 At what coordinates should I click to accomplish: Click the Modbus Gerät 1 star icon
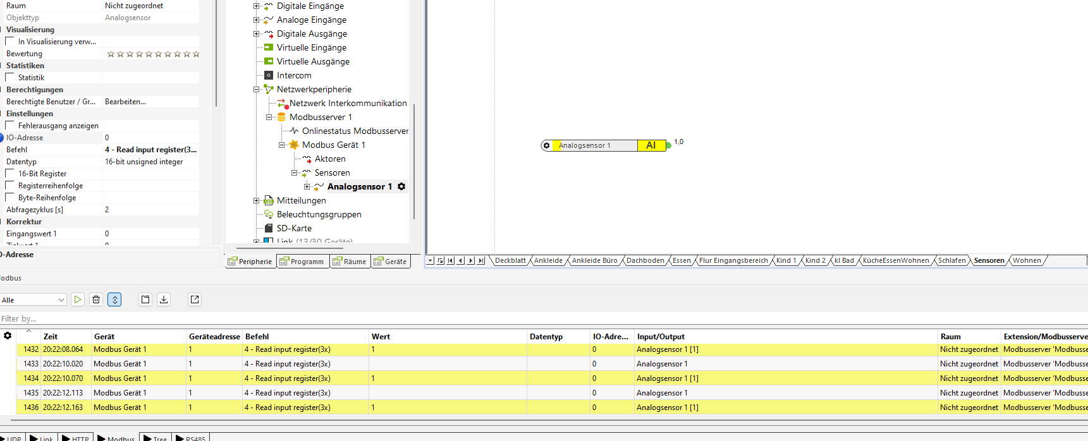pyautogui.click(x=294, y=145)
